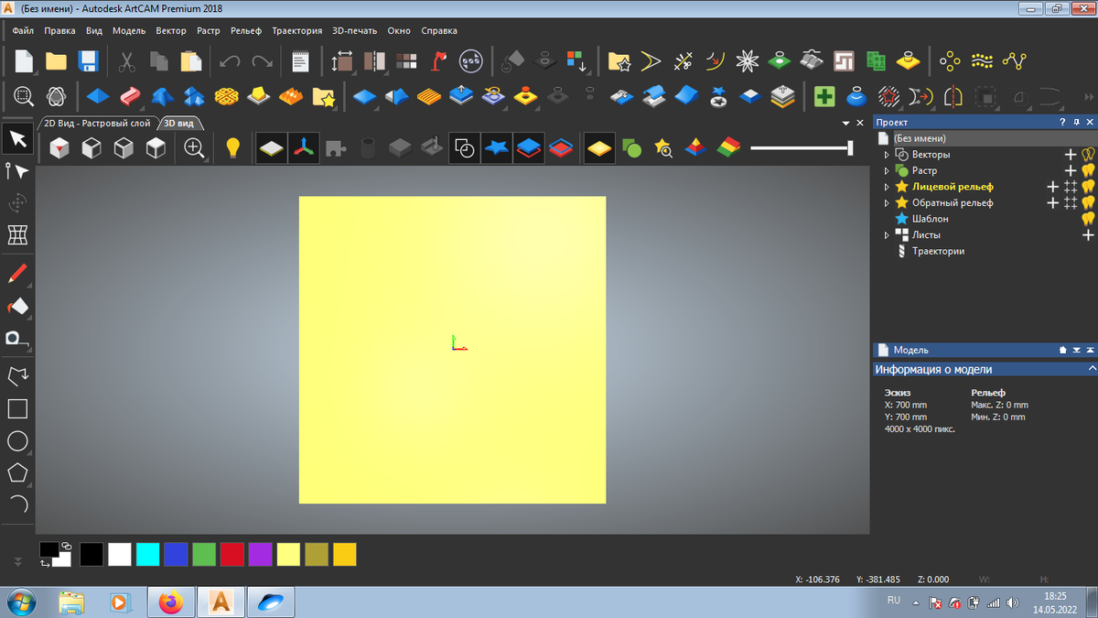The width and height of the screenshot is (1098, 618).
Task: Adjust the 3D view detail slider handle
Action: click(x=851, y=147)
